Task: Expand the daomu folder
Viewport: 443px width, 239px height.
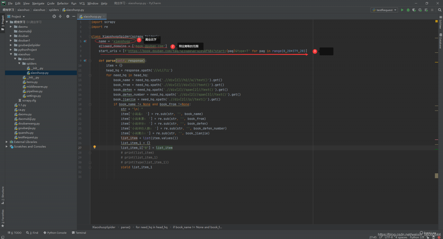Action: coord(11,27)
